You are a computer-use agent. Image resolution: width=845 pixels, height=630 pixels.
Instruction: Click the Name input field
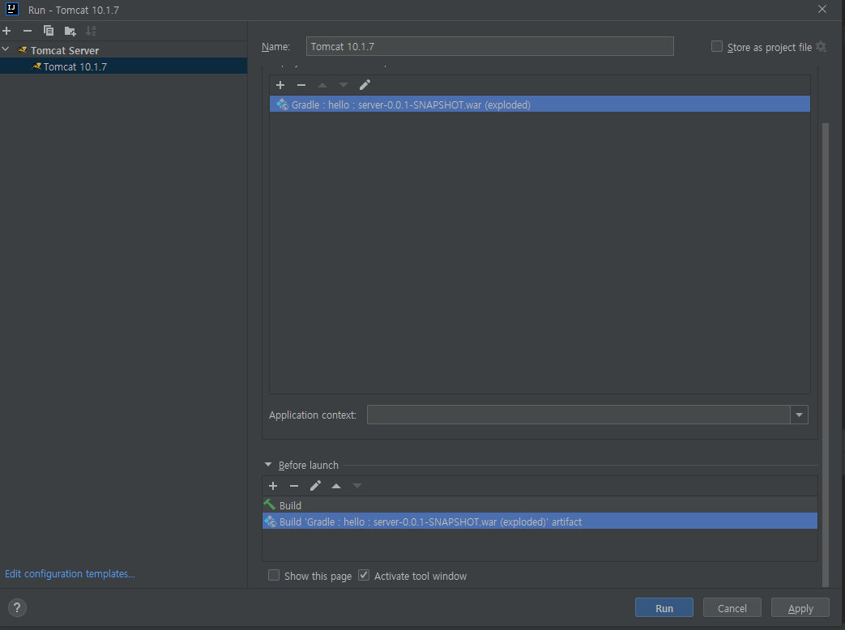point(489,47)
